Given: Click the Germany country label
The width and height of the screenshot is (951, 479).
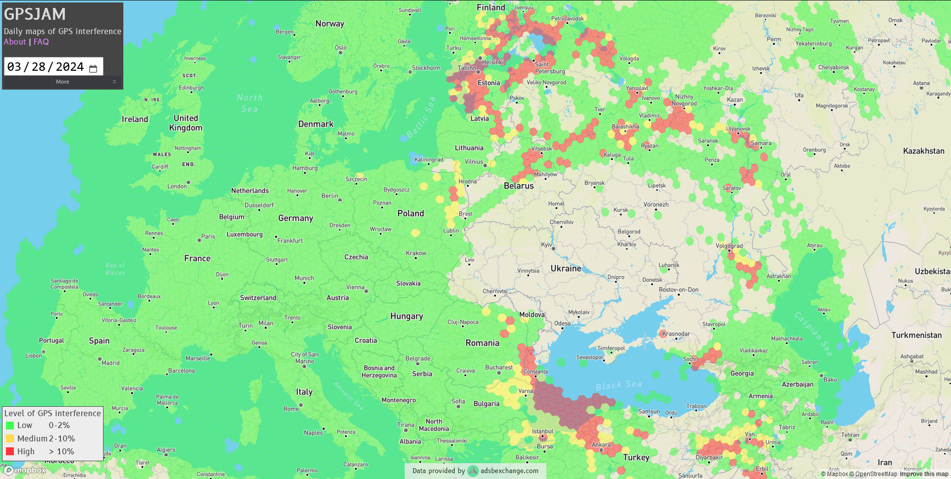Looking at the screenshot, I should coord(296,218).
